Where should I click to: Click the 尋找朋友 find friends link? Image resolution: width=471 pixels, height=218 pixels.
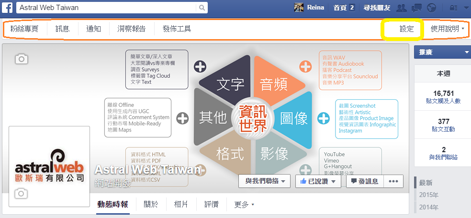tap(377, 8)
